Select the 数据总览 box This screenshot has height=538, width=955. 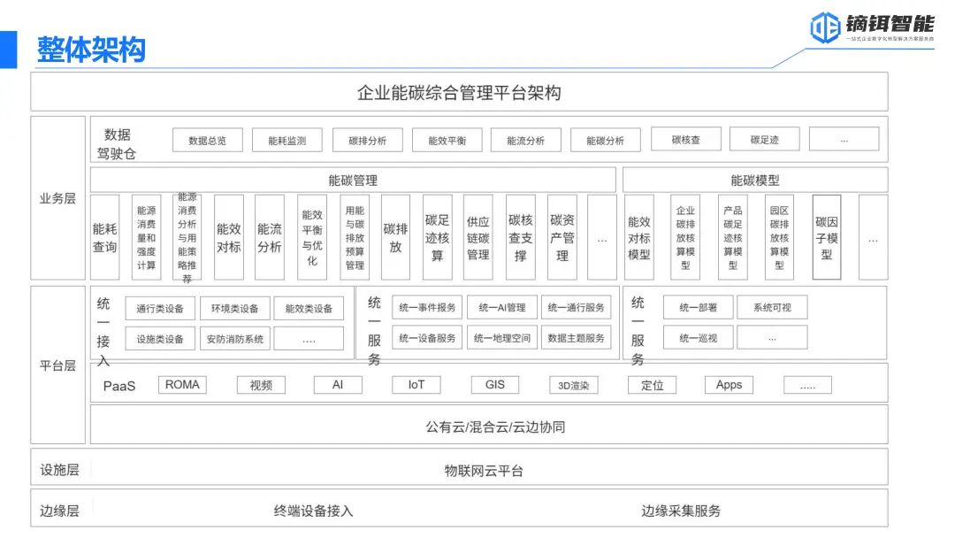pos(207,140)
